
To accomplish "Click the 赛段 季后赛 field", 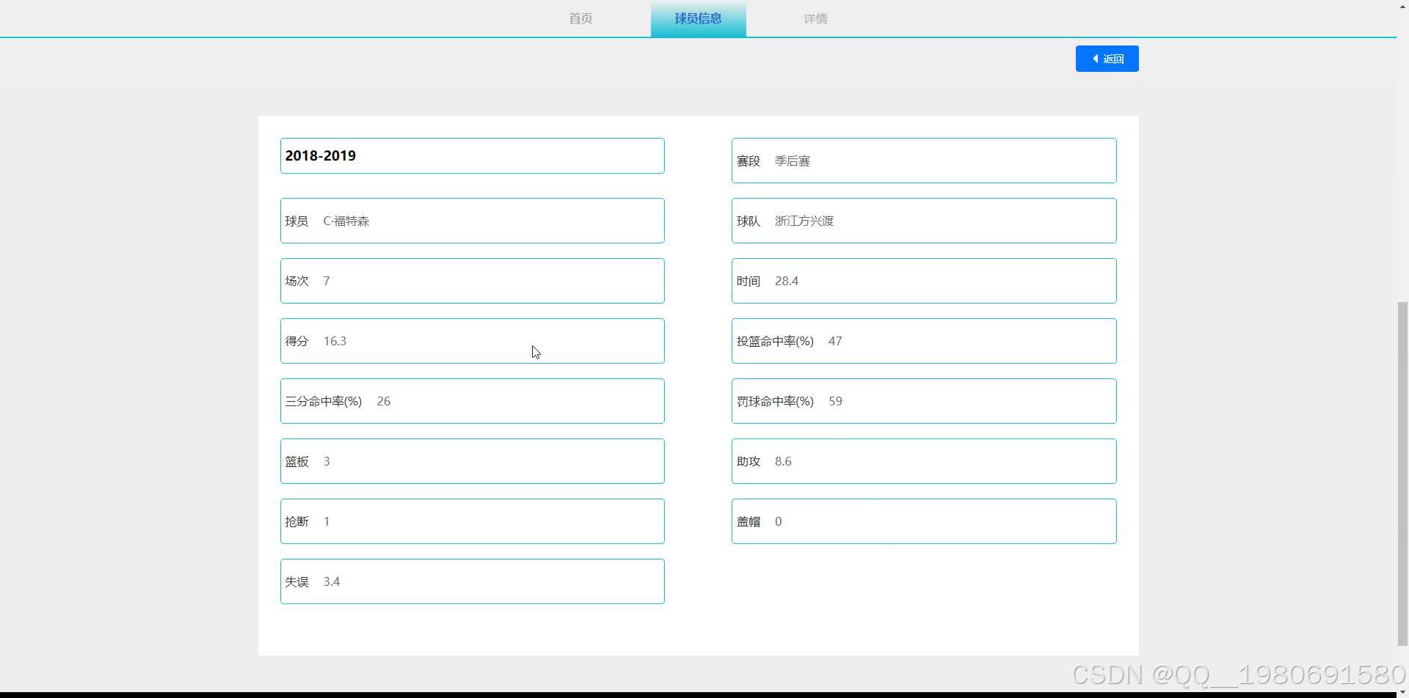I will pyautogui.click(x=922, y=161).
